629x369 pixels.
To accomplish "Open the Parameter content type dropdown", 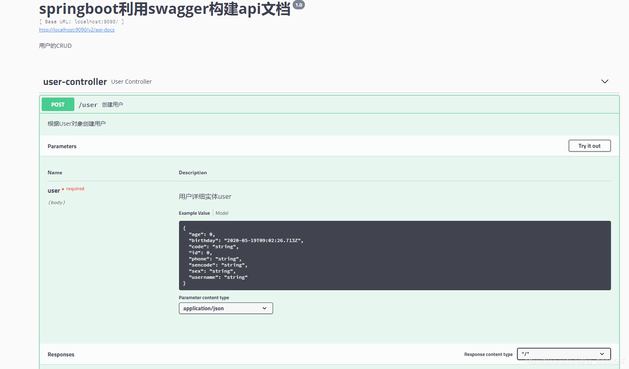I will [226, 308].
